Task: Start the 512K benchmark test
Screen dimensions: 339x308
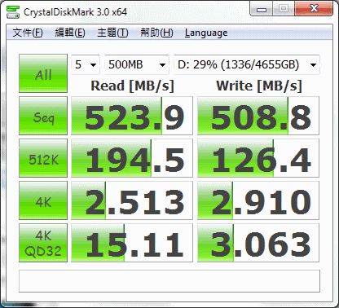Action: [x=43, y=158]
